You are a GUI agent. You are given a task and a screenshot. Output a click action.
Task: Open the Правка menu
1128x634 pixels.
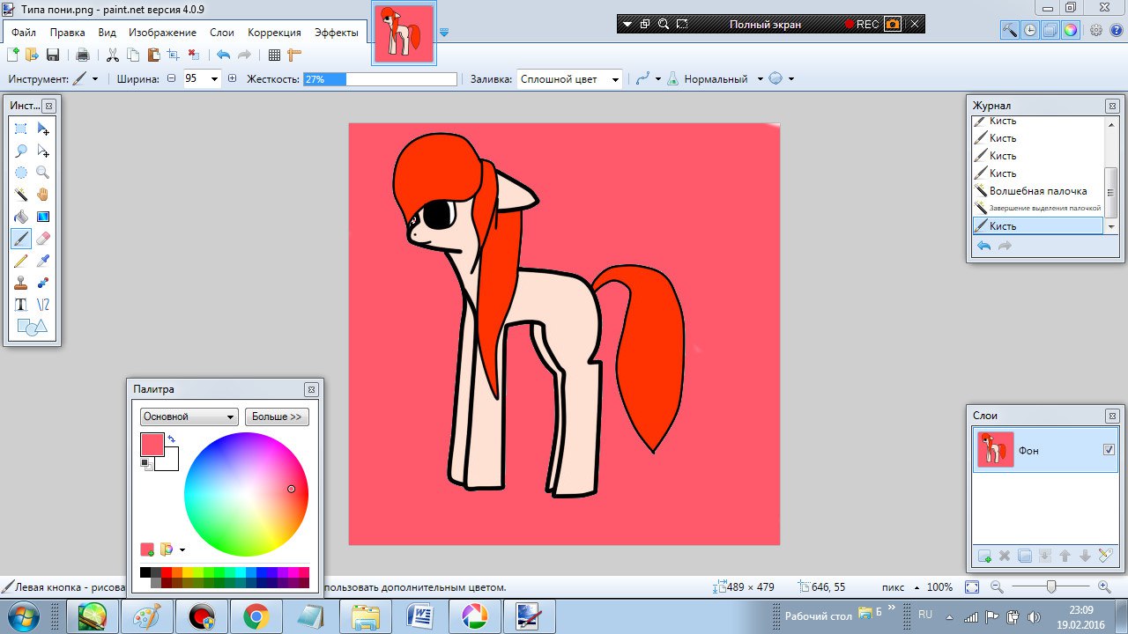68,32
